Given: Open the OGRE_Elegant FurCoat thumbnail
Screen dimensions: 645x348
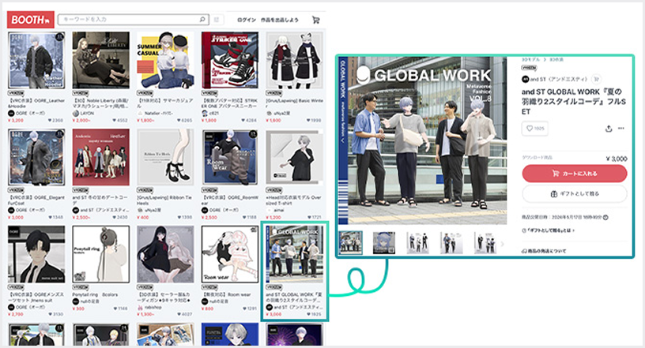Looking at the screenshot, I should pos(36,157).
